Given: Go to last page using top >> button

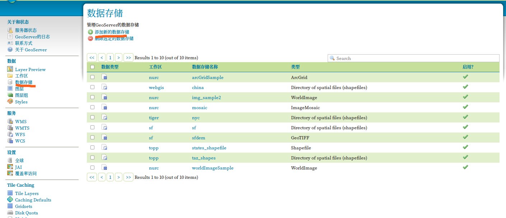Looking at the screenshot, I should point(128,57).
